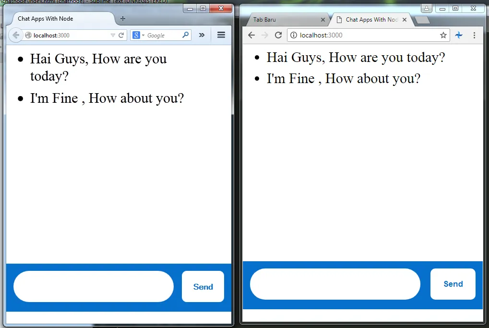Open the Firefox hamburger menu

221,35
